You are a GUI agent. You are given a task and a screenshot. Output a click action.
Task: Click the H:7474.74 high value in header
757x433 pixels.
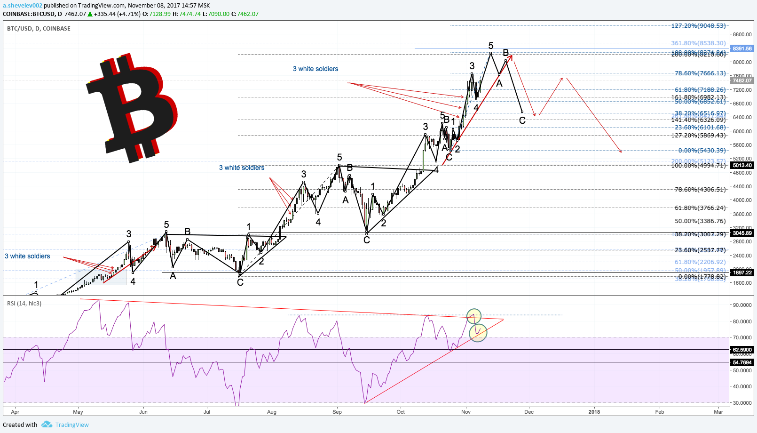[x=187, y=14]
